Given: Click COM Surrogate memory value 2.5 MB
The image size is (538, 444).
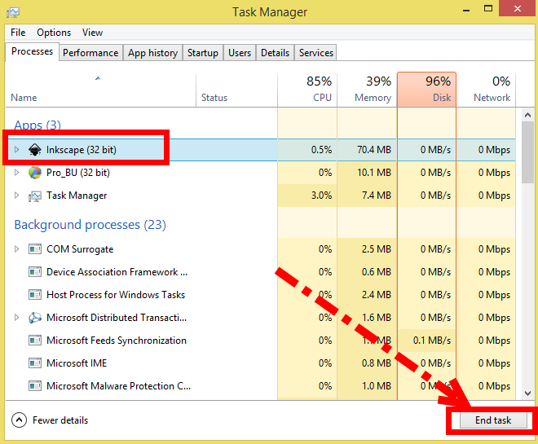Looking at the screenshot, I should pyautogui.click(x=377, y=249).
